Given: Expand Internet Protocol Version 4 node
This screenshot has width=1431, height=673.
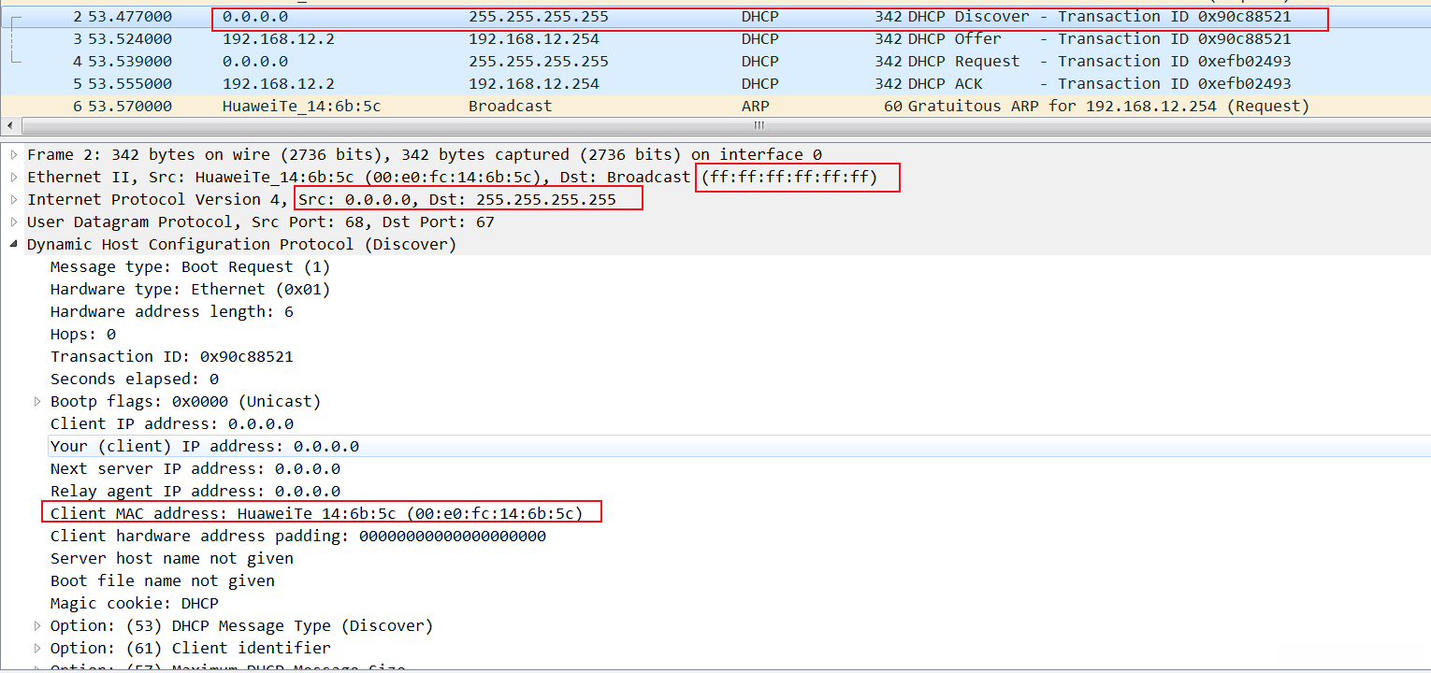Looking at the screenshot, I should click(x=14, y=199).
